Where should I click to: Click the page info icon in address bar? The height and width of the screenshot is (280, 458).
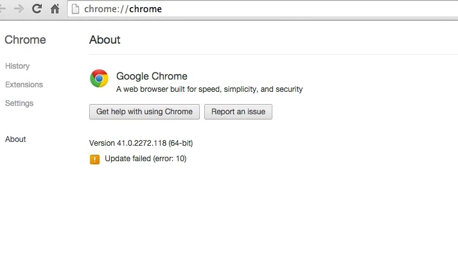[75, 9]
